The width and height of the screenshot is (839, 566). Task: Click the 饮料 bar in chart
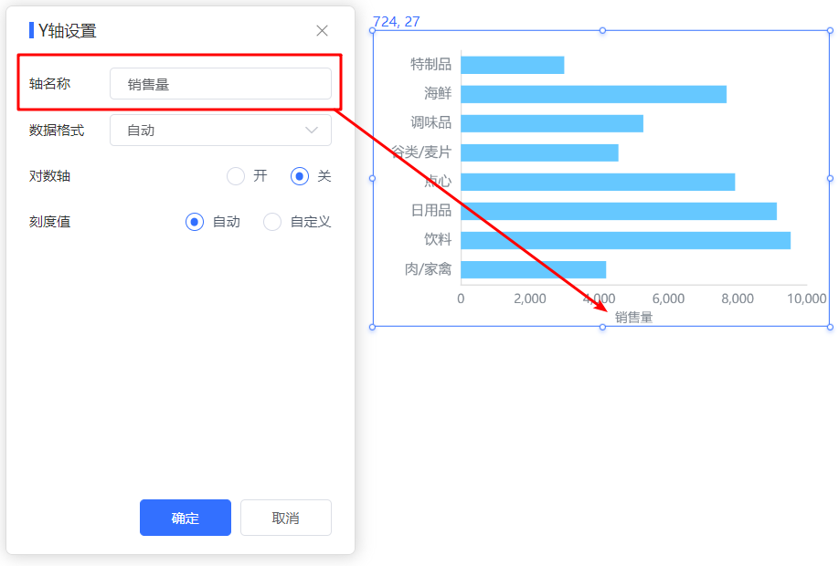pos(625,240)
